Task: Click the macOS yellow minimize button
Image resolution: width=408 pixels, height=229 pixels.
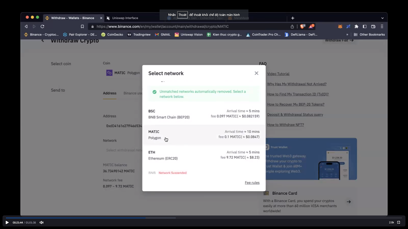Action: click(32, 17)
